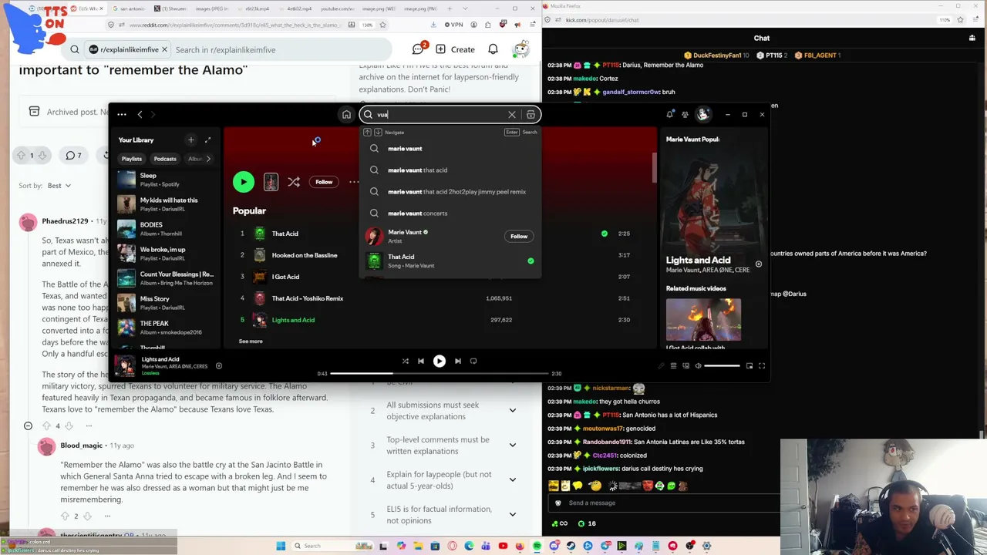Open the Sleep playlist
The height and width of the screenshot is (555, 987).
[166, 180]
